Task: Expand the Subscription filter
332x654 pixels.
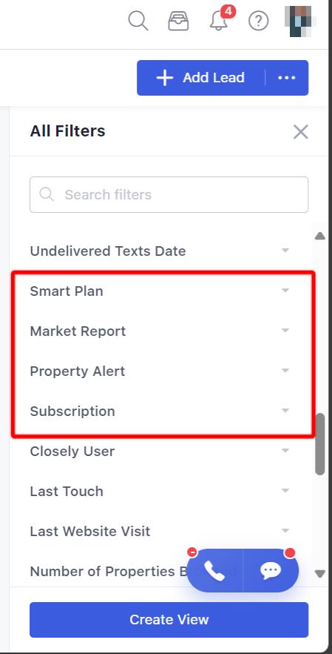Action: coord(160,411)
